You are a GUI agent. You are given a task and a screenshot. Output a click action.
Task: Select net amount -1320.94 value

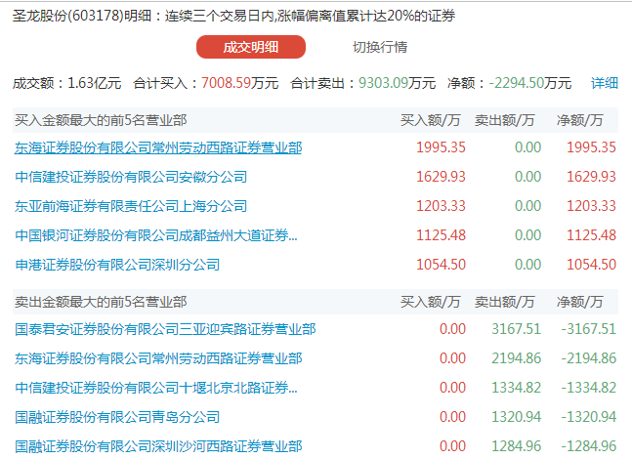pyautogui.click(x=588, y=417)
